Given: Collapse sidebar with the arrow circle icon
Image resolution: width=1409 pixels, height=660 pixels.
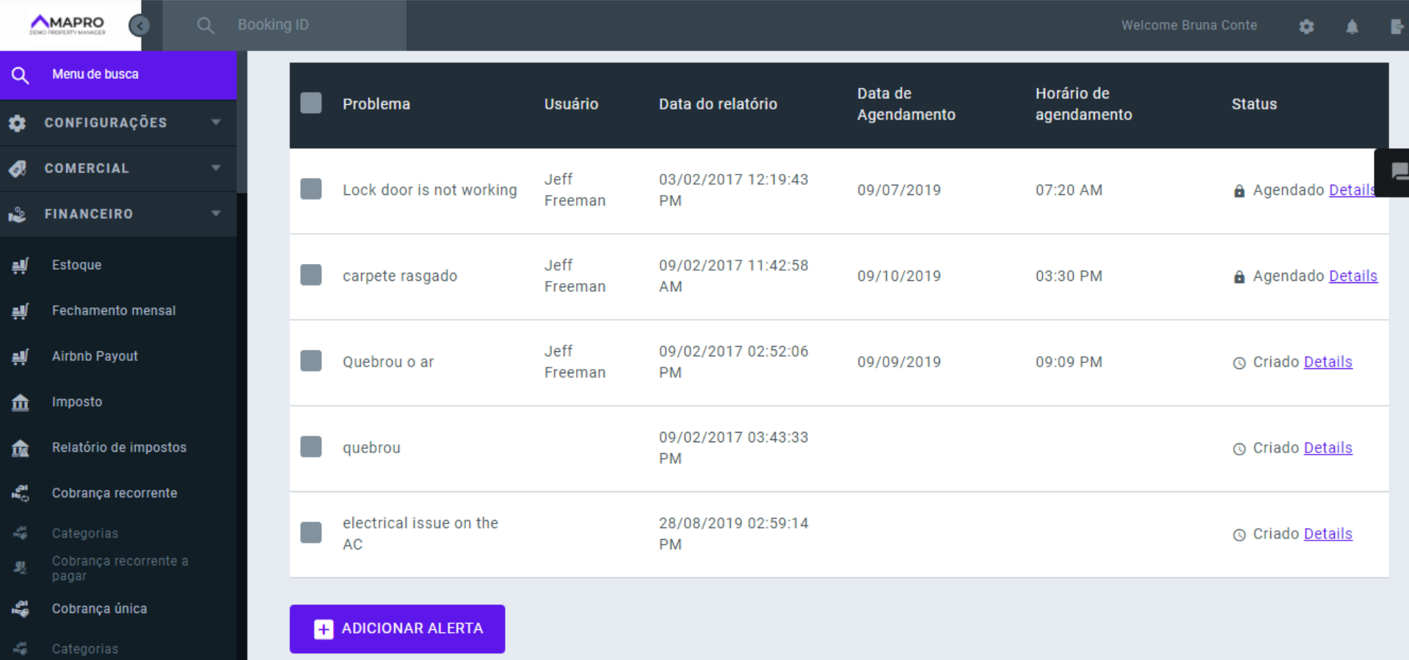Looking at the screenshot, I should tap(139, 26).
